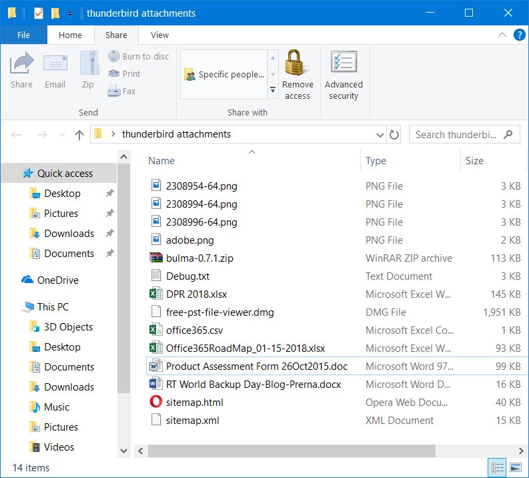529x478 pixels.
Task: Open pinned Downloads under Quick access
Action: 62,233
